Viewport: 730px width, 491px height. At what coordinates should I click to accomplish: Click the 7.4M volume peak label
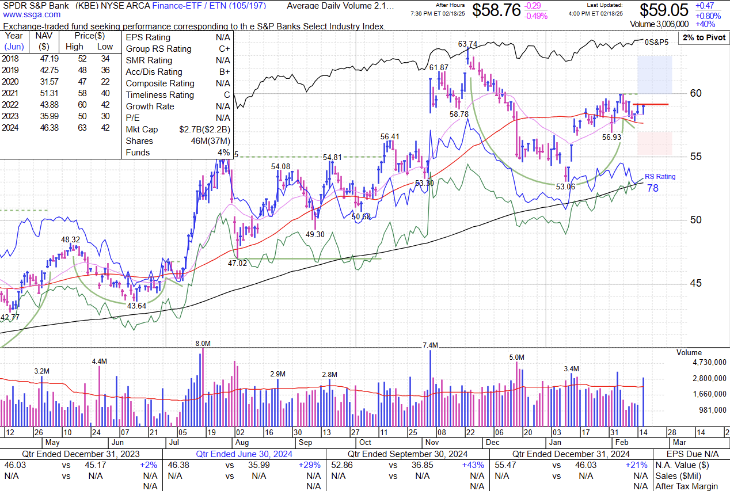[x=431, y=345]
